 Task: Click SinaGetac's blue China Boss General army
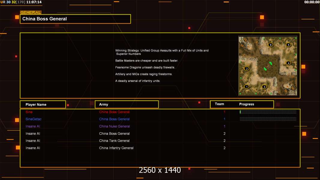pos(114,119)
